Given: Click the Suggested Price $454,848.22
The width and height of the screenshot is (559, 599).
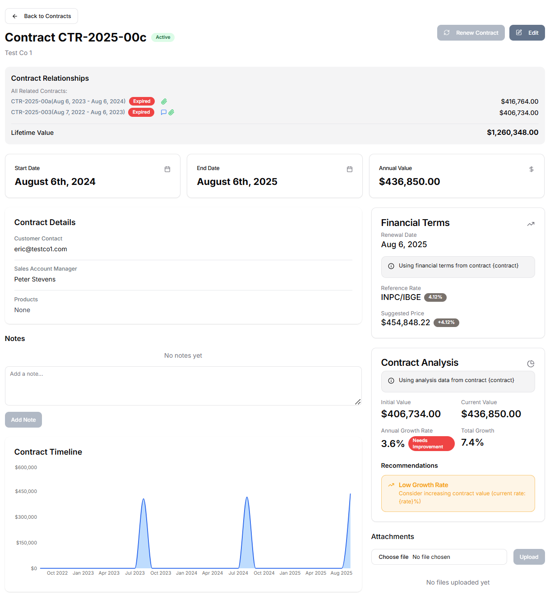Looking at the screenshot, I should (x=406, y=323).
